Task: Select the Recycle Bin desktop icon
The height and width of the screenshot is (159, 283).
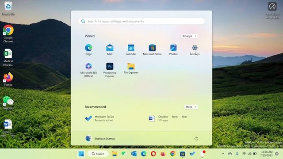Action: tap(8, 9)
